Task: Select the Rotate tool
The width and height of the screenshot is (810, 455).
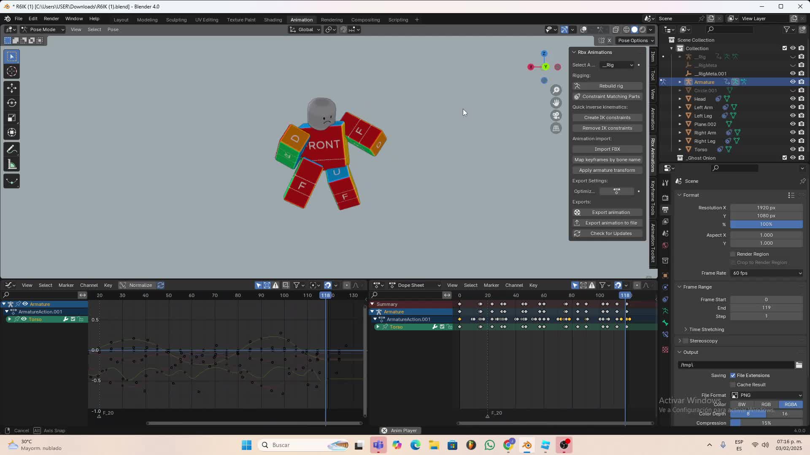Action: coord(12,103)
